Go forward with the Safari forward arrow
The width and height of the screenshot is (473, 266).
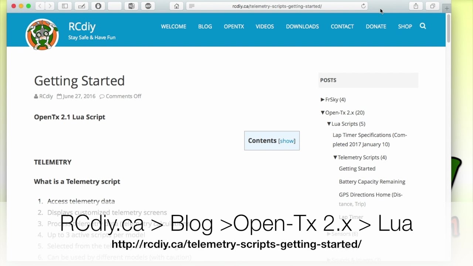50,6
